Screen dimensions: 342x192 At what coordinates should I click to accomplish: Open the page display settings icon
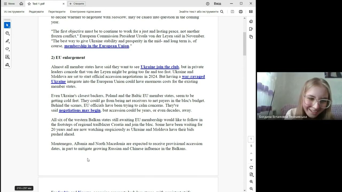(251, 174)
